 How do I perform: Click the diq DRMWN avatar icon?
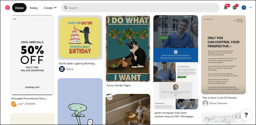(14, 104)
